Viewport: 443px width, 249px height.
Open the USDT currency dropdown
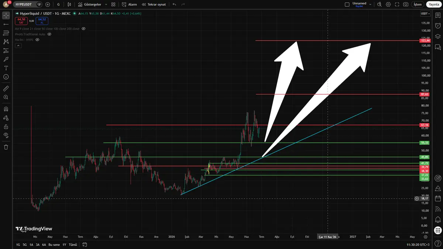point(425,14)
